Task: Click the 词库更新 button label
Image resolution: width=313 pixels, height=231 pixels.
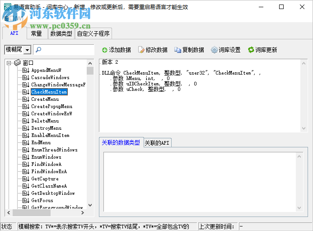Action: click(266, 50)
